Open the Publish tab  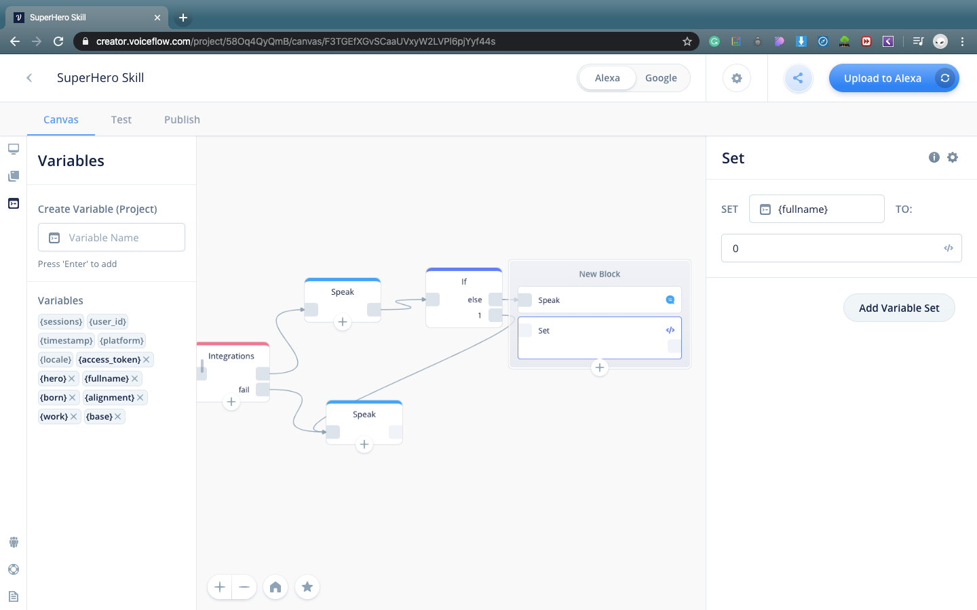tap(182, 119)
